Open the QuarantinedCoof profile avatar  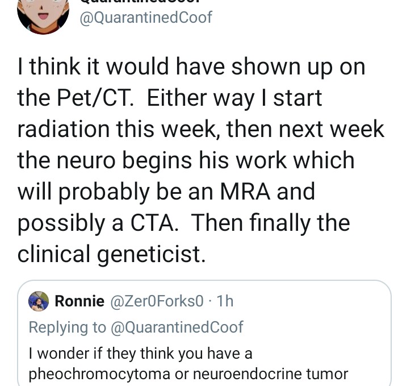pyautogui.click(x=43, y=15)
